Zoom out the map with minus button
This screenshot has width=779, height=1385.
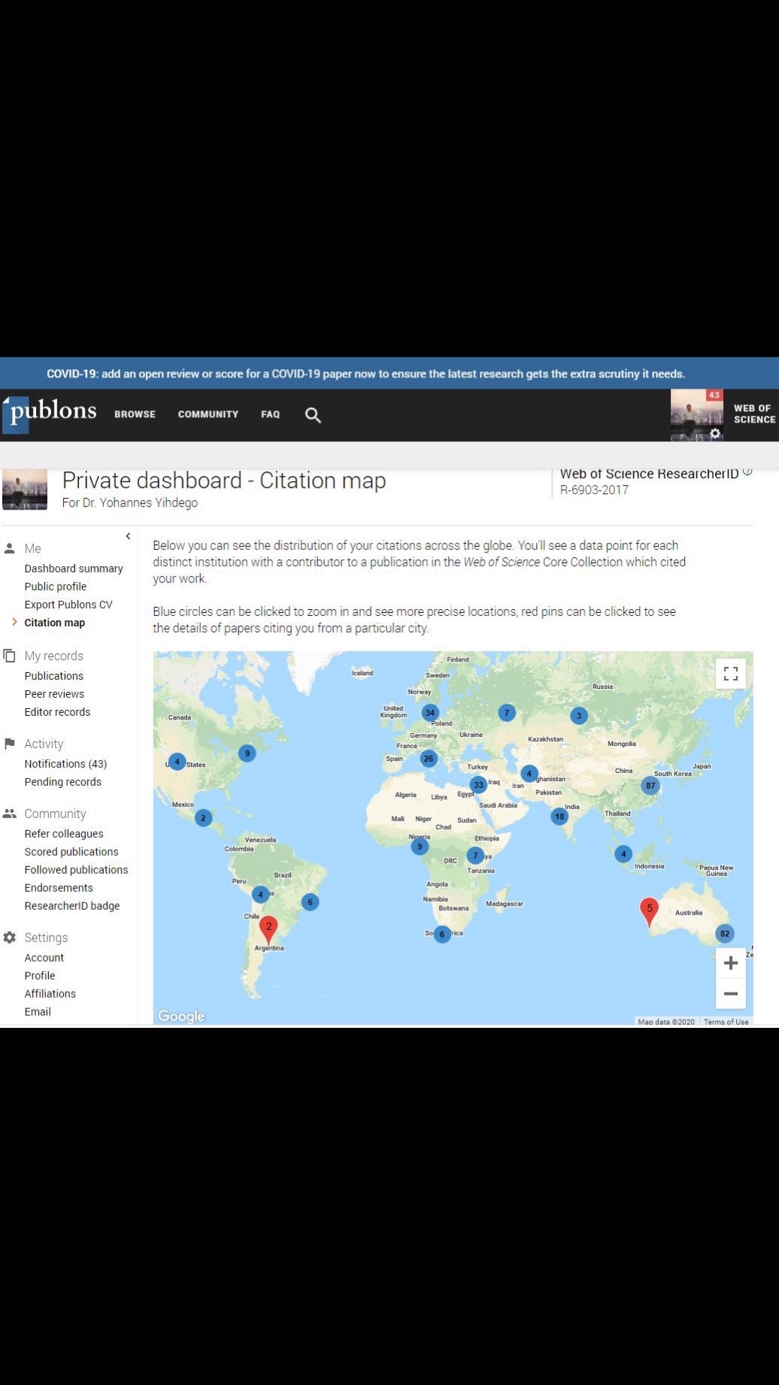point(730,994)
